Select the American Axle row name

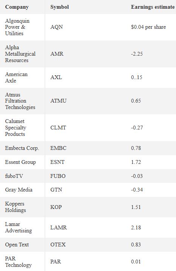pos(16,77)
